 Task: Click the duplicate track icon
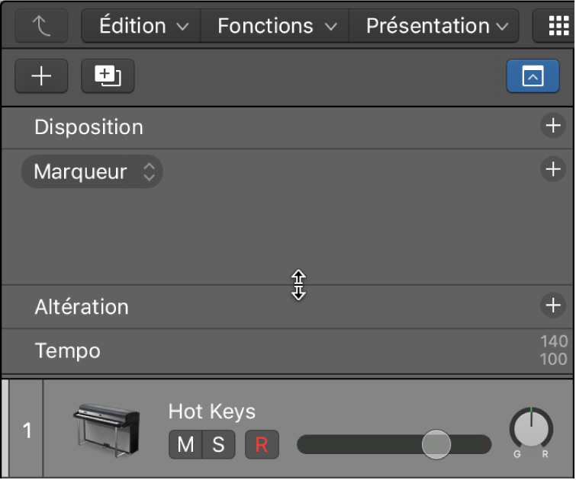coord(108,76)
